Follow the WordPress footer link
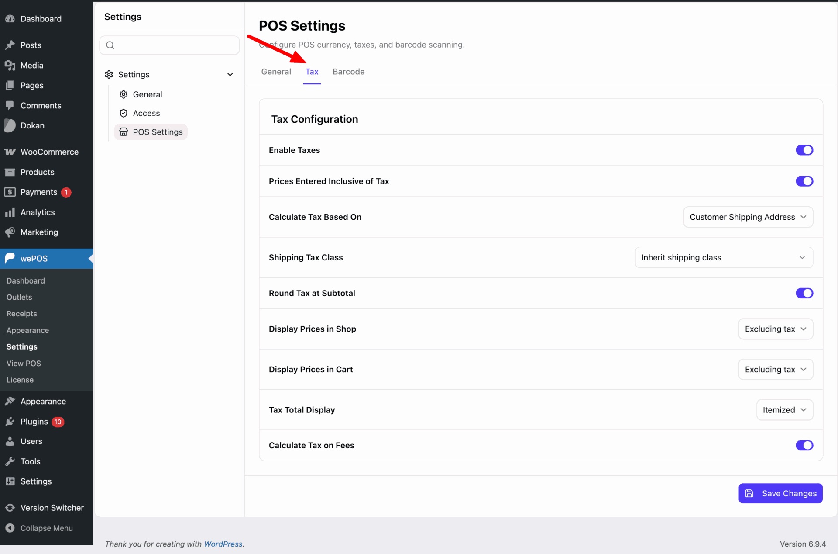The image size is (838, 554). [223, 544]
